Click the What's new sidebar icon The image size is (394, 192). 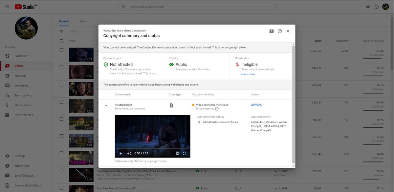click(x=7, y=166)
